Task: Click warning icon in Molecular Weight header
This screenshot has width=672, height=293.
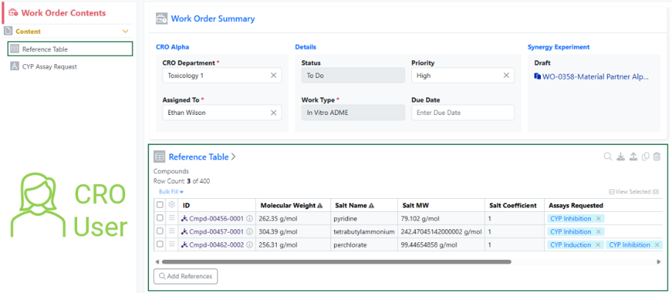Action: (x=319, y=205)
